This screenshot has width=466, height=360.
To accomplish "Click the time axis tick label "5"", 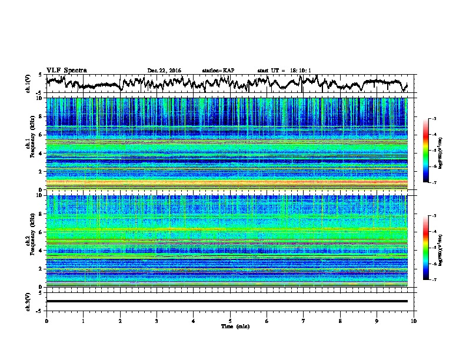I will pyautogui.click(x=230, y=321).
